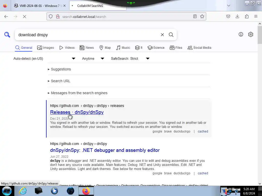
Task: Select the General search category
Action: [x=24, y=48]
